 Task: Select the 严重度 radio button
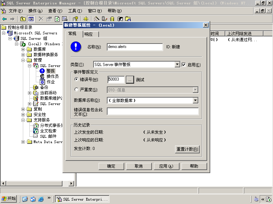(x=76, y=89)
